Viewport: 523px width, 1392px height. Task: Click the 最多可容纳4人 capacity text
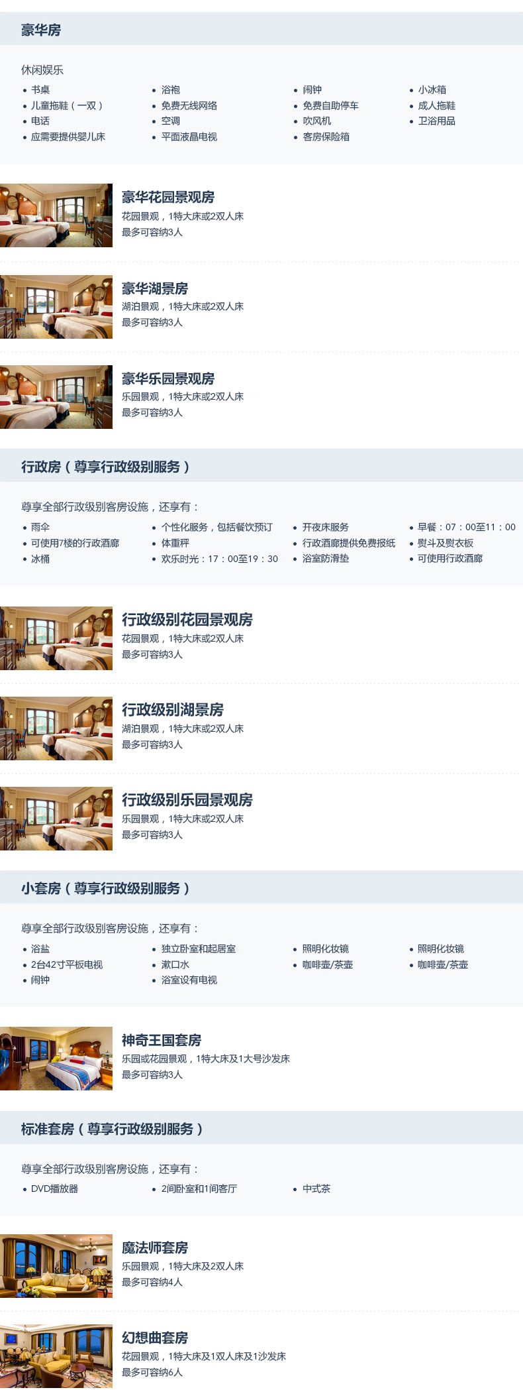(x=152, y=1282)
